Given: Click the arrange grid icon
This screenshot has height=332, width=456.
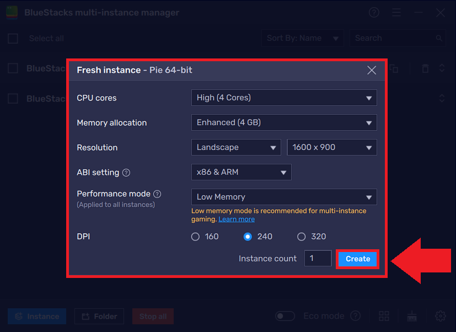Looking at the screenshot, I should 384,316.
